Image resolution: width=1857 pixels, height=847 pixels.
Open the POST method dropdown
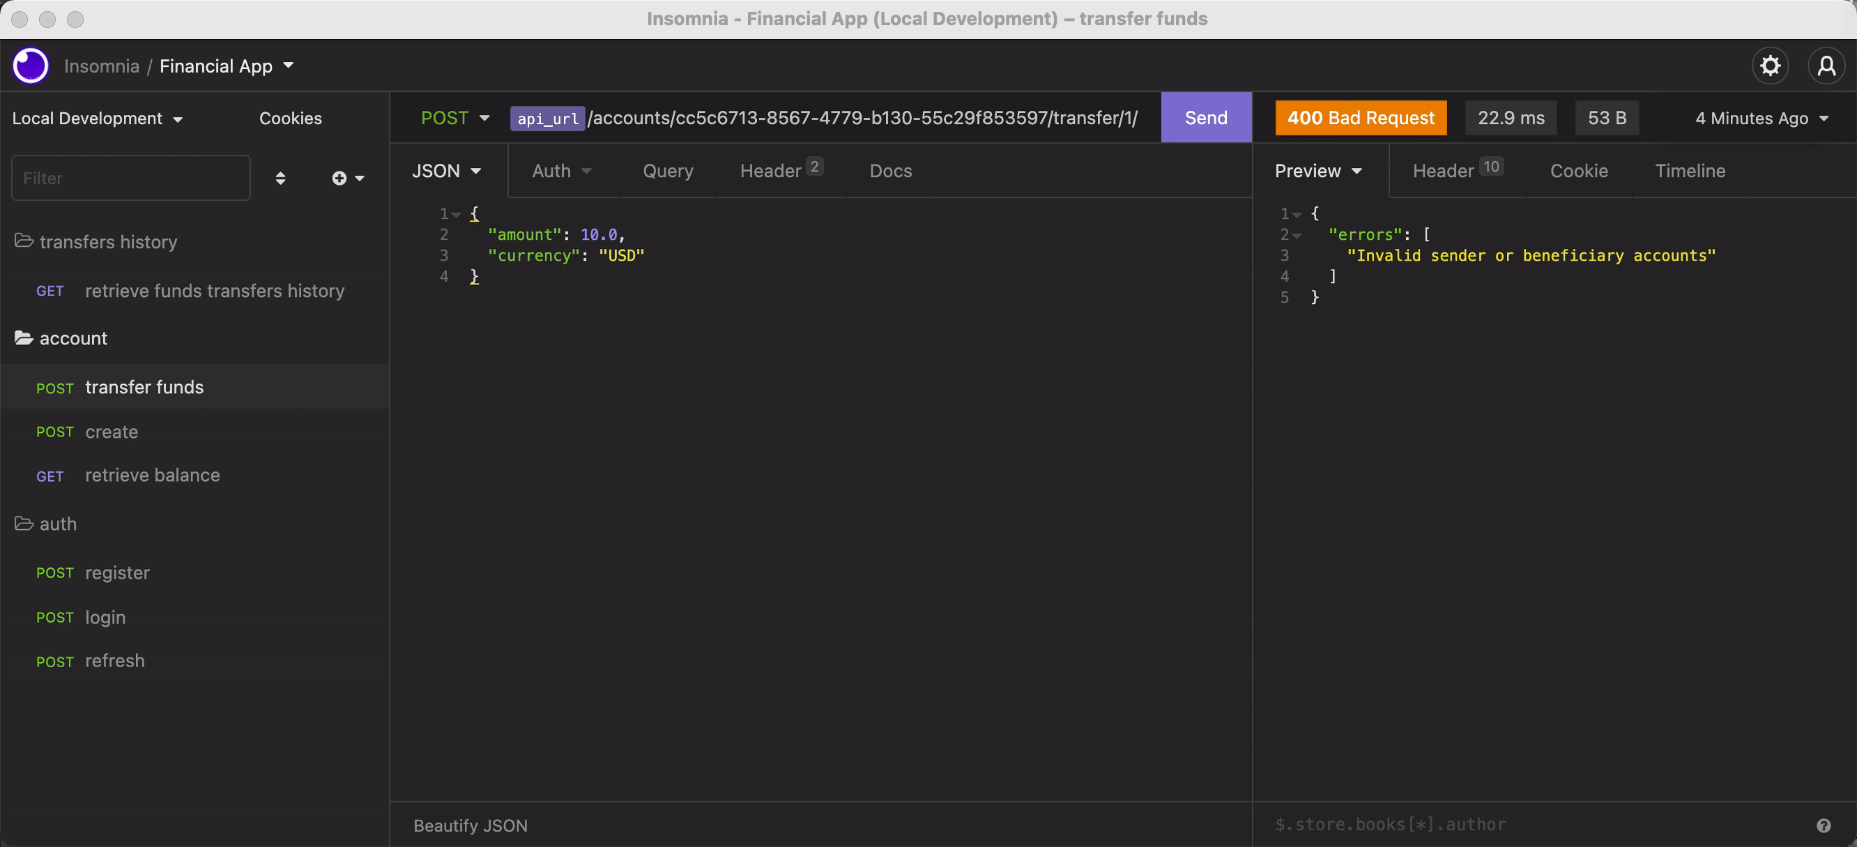[455, 119]
